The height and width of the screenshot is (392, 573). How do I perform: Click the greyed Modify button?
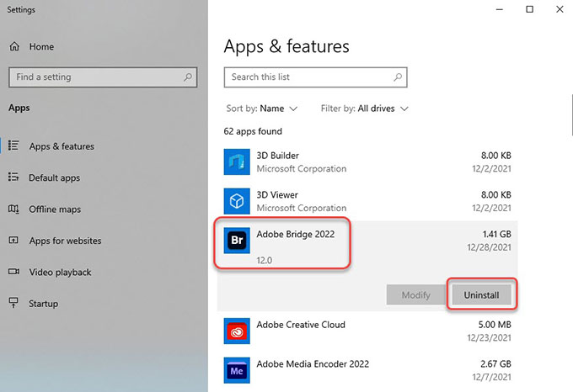point(416,294)
